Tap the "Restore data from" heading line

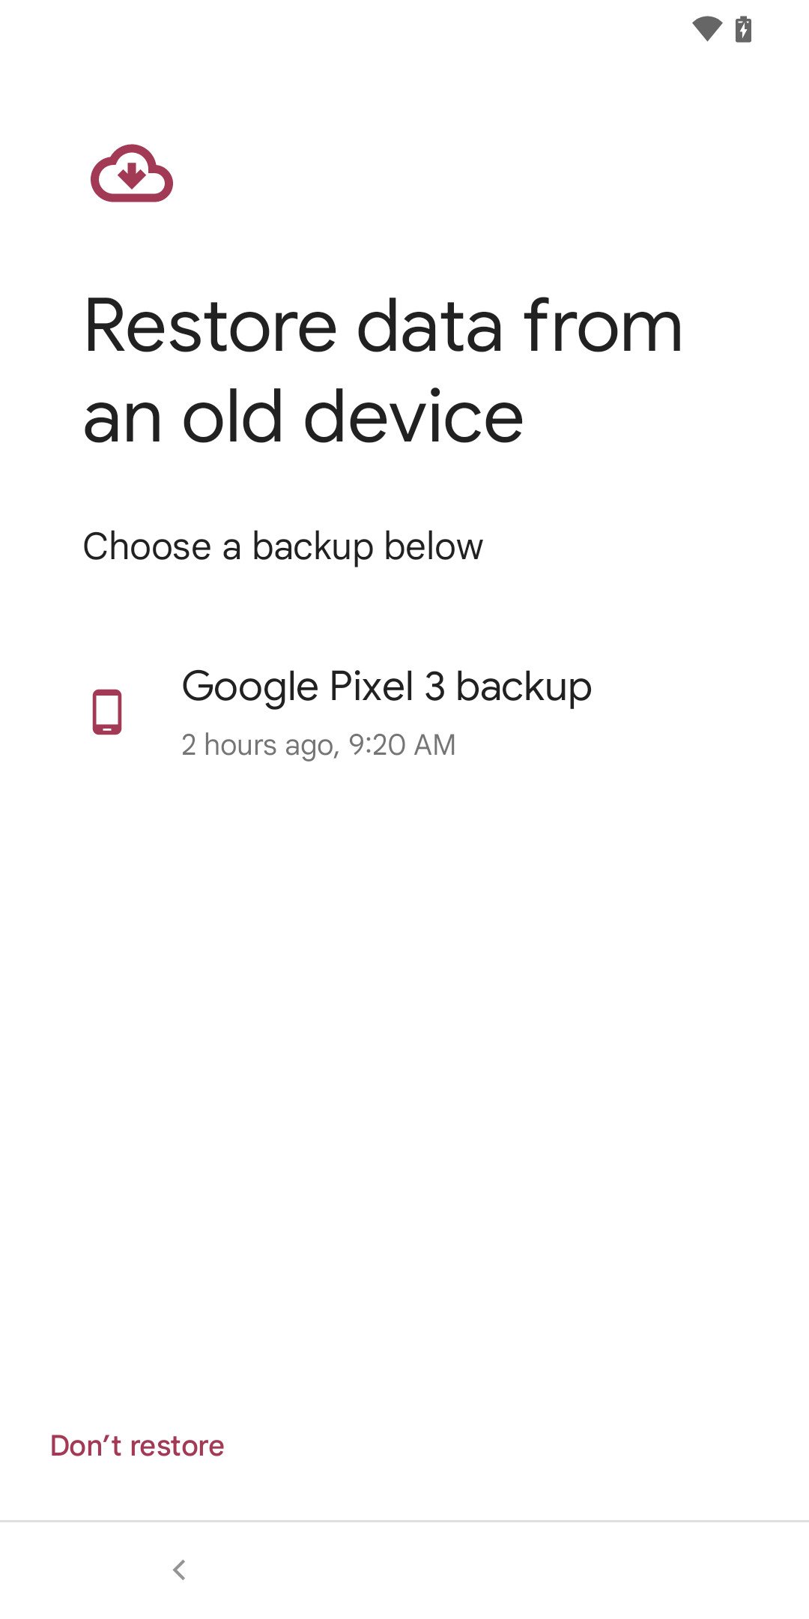click(383, 326)
